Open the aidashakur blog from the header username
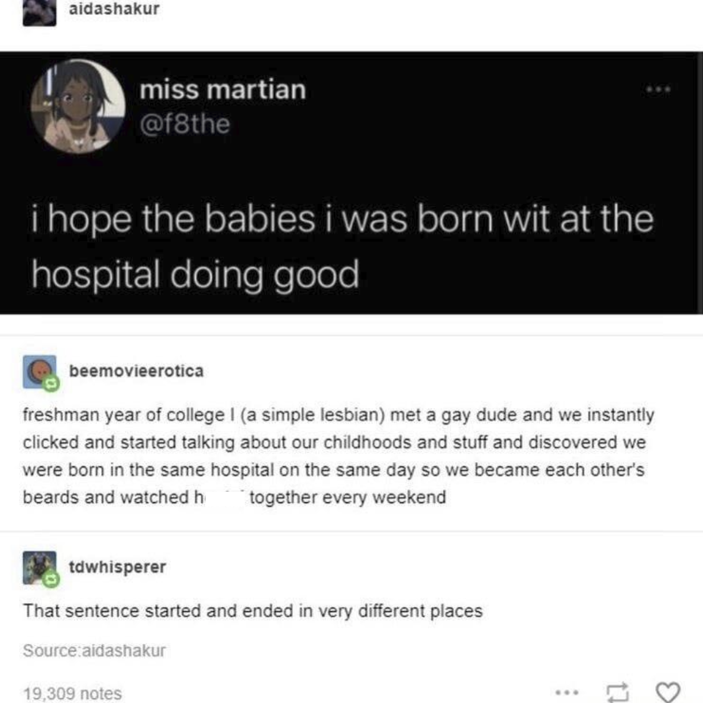 click(x=114, y=9)
